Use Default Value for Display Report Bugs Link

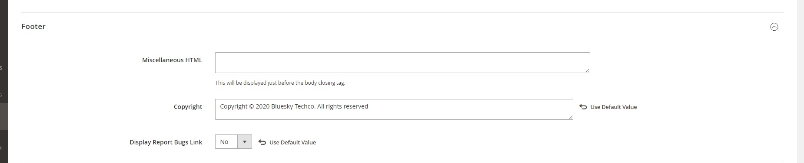point(292,142)
